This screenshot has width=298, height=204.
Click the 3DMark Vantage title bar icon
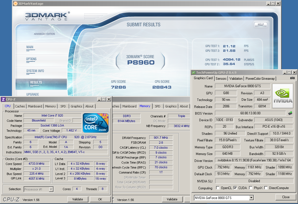coord(16,3)
